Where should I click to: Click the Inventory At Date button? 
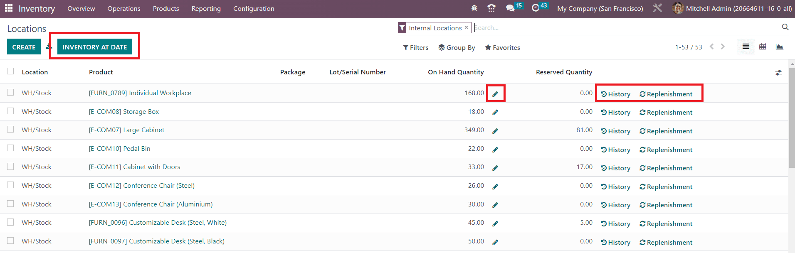95,47
